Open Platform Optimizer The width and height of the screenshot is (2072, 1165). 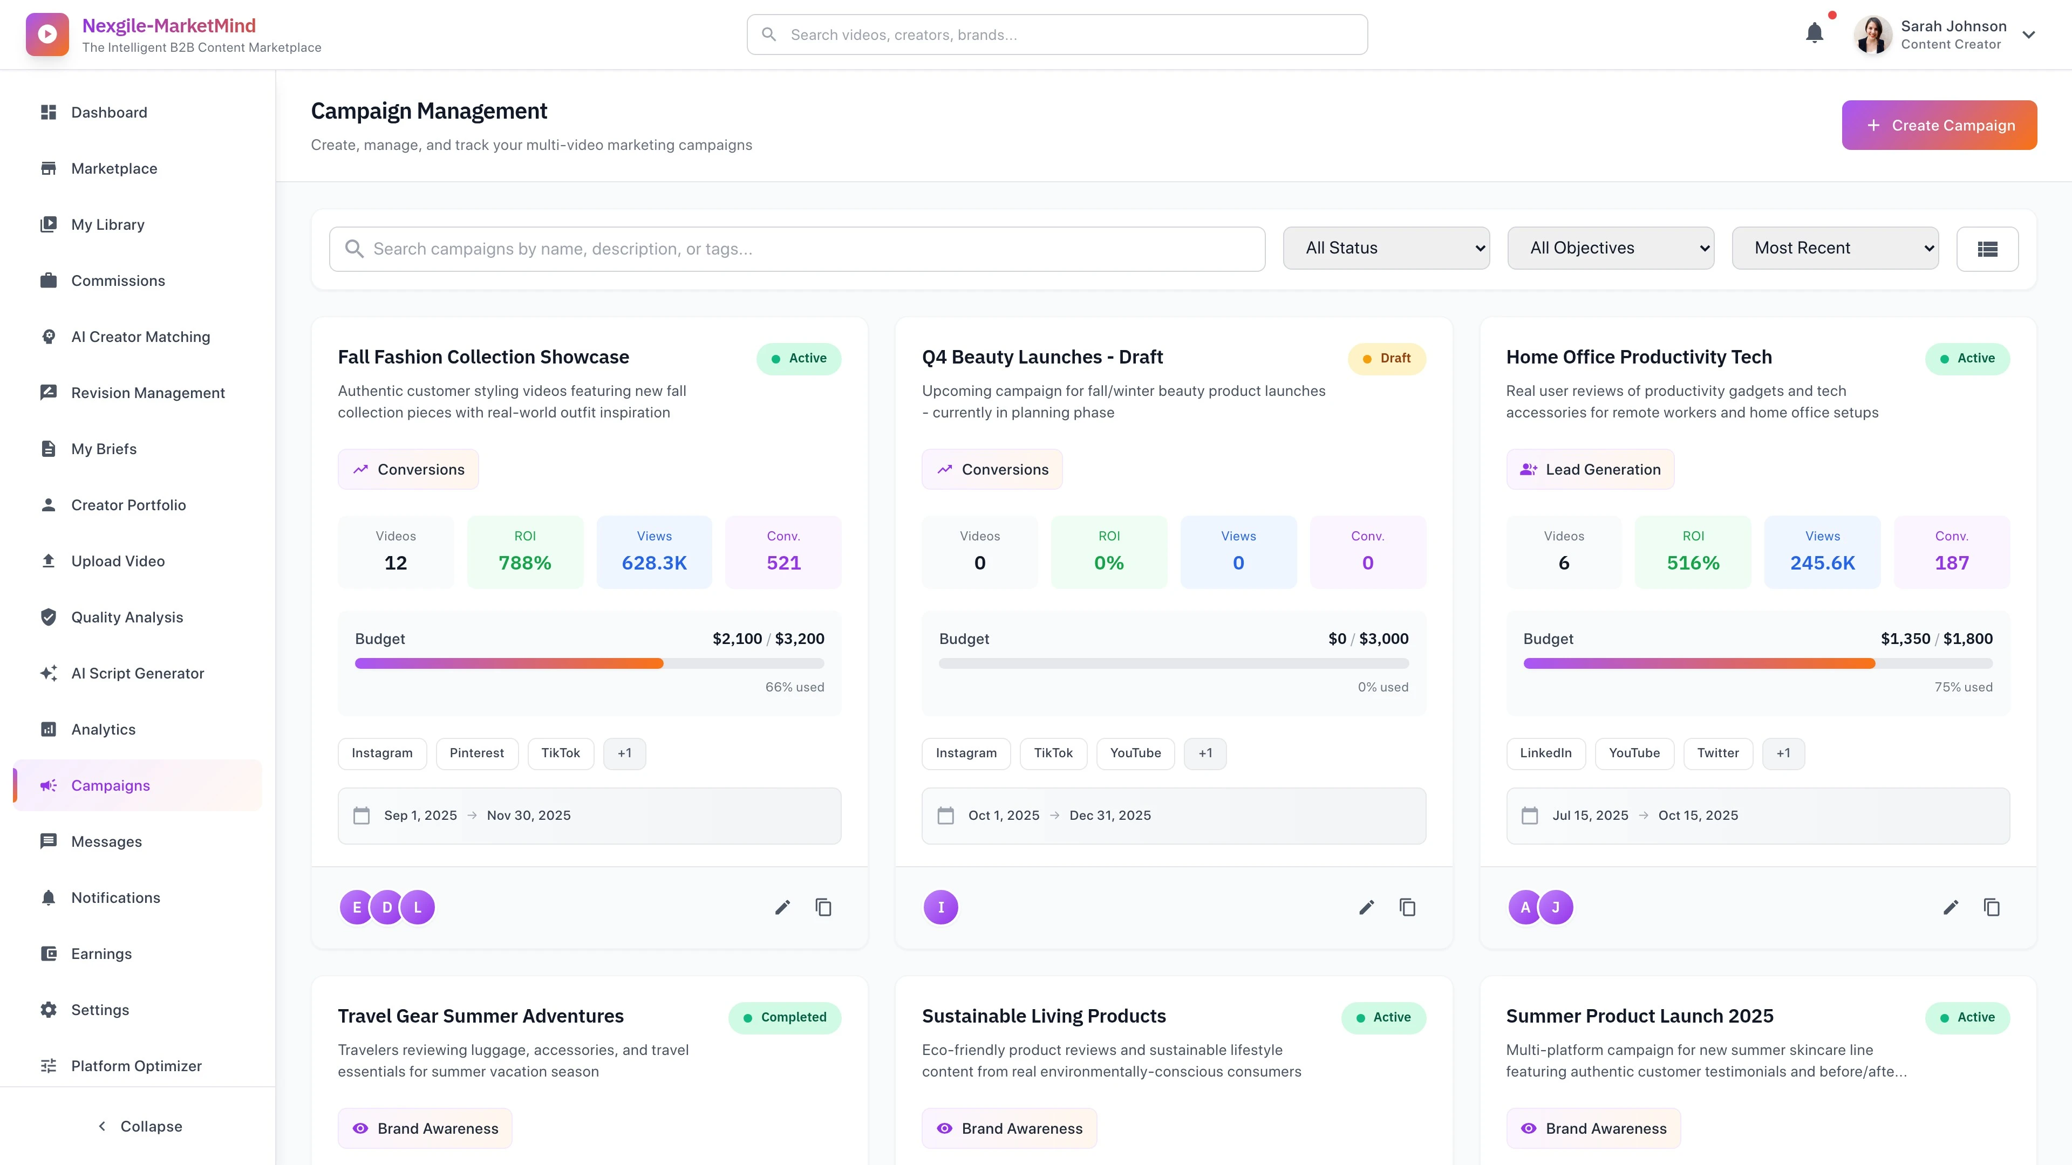pos(135,1065)
